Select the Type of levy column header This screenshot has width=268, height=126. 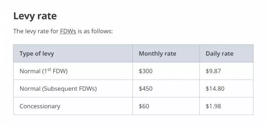point(37,54)
